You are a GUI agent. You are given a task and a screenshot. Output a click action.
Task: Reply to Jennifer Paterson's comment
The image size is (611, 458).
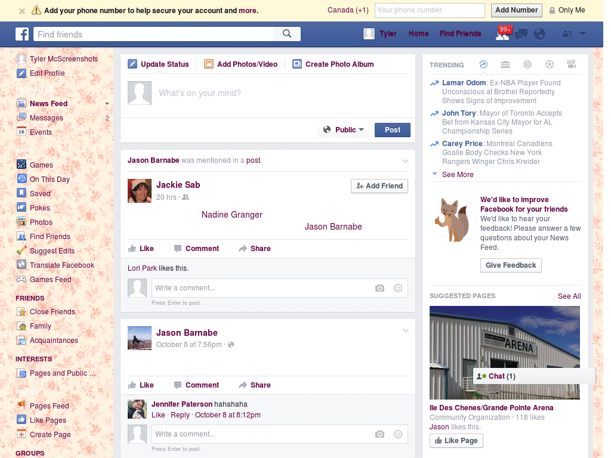click(x=180, y=415)
